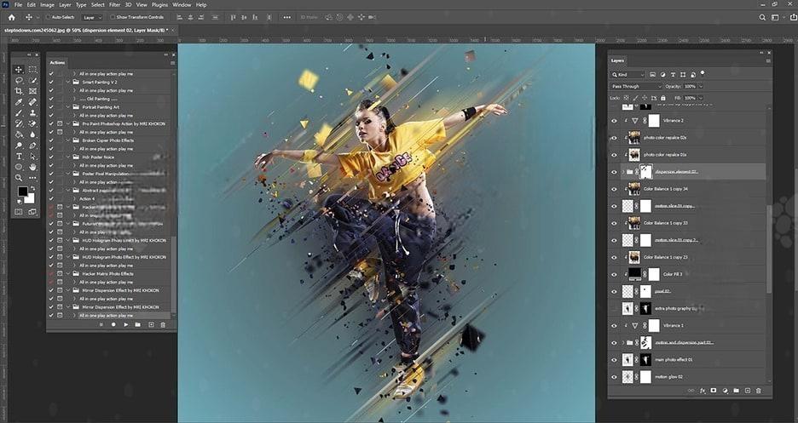Open layer style fx menu
Screen dimensions: 798x423
703,391
